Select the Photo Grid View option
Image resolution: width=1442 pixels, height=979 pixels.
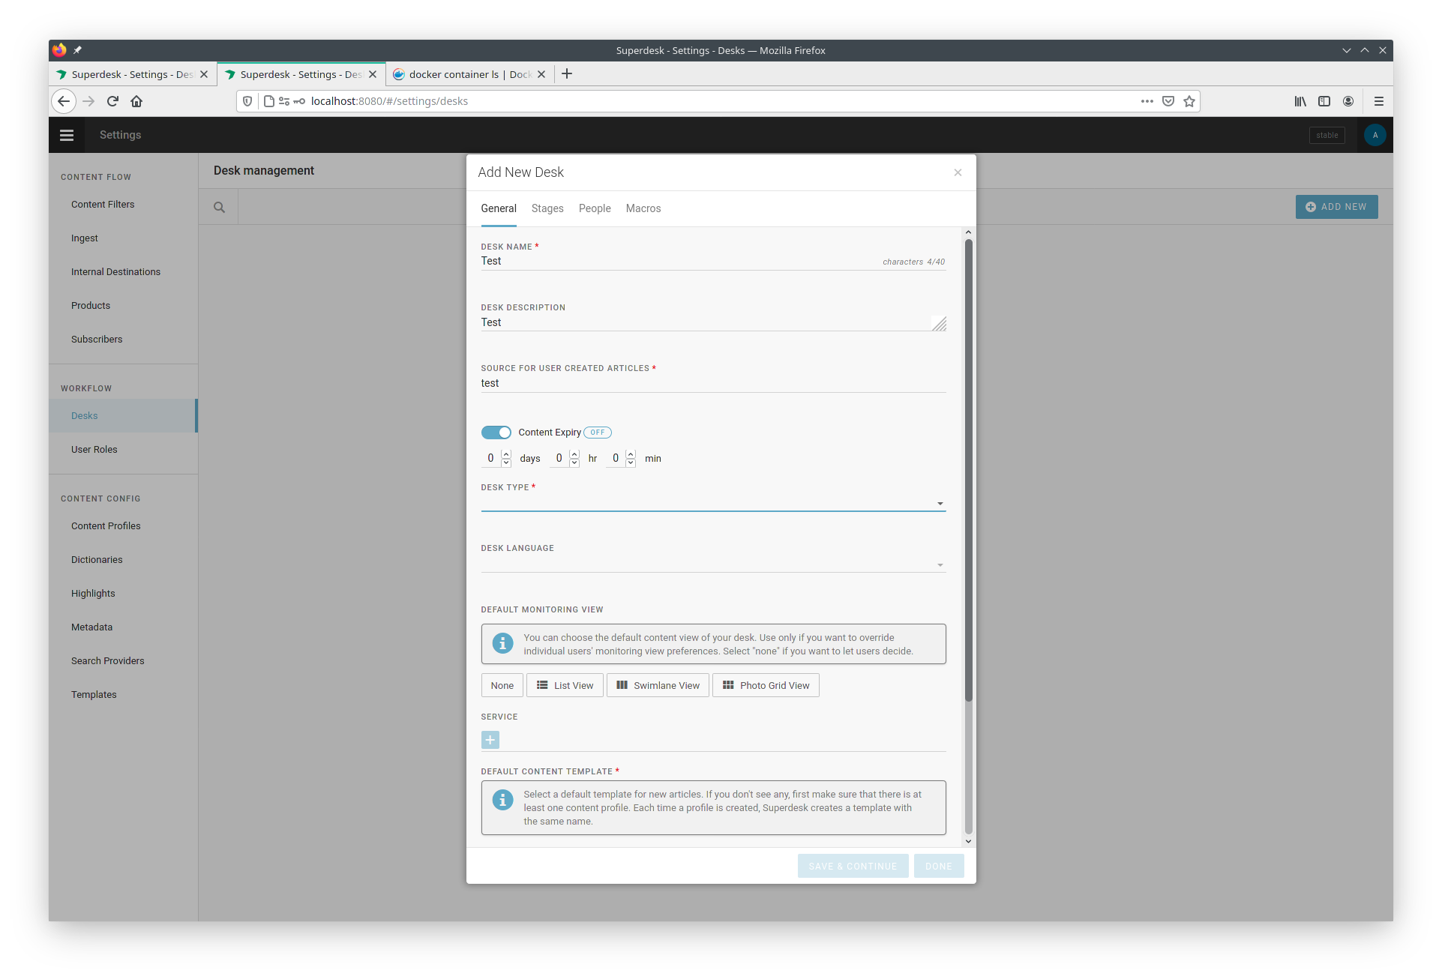coord(765,684)
